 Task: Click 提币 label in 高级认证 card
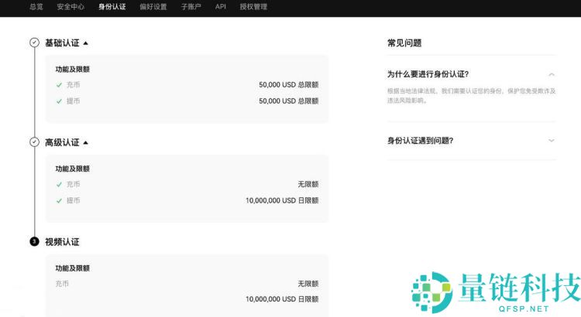(x=74, y=200)
